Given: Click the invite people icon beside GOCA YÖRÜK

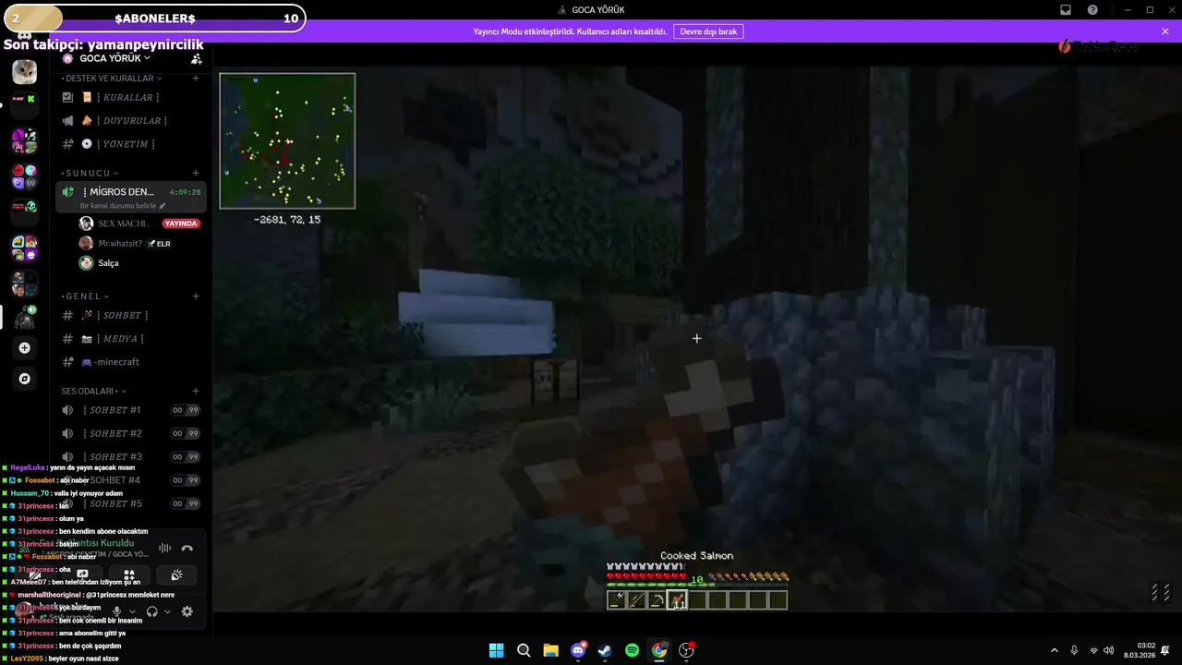Looking at the screenshot, I should pos(197,58).
